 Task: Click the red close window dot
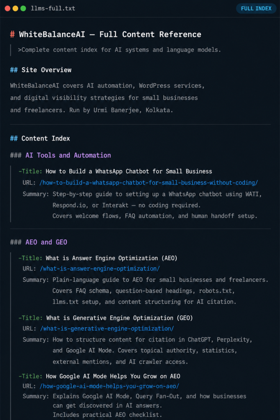[7, 8]
